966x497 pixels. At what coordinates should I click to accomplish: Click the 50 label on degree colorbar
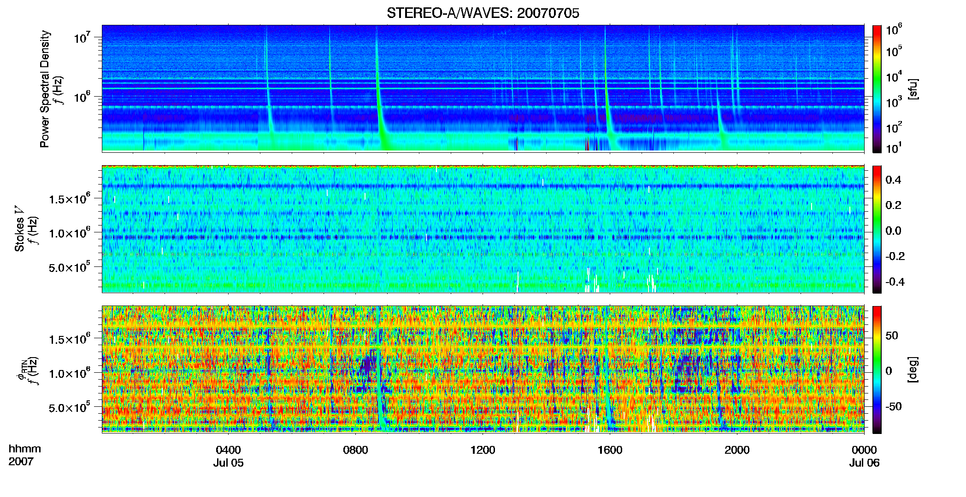click(x=892, y=335)
